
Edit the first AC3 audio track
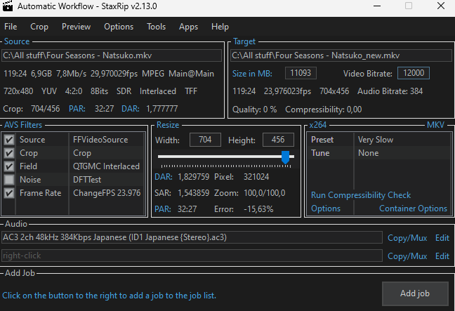point(442,238)
